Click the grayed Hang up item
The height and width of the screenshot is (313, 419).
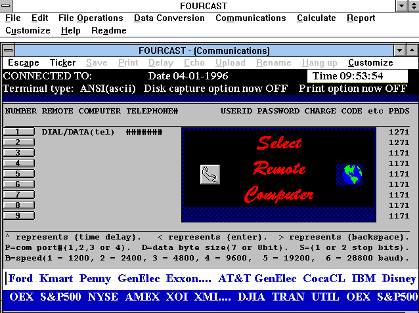320,62
